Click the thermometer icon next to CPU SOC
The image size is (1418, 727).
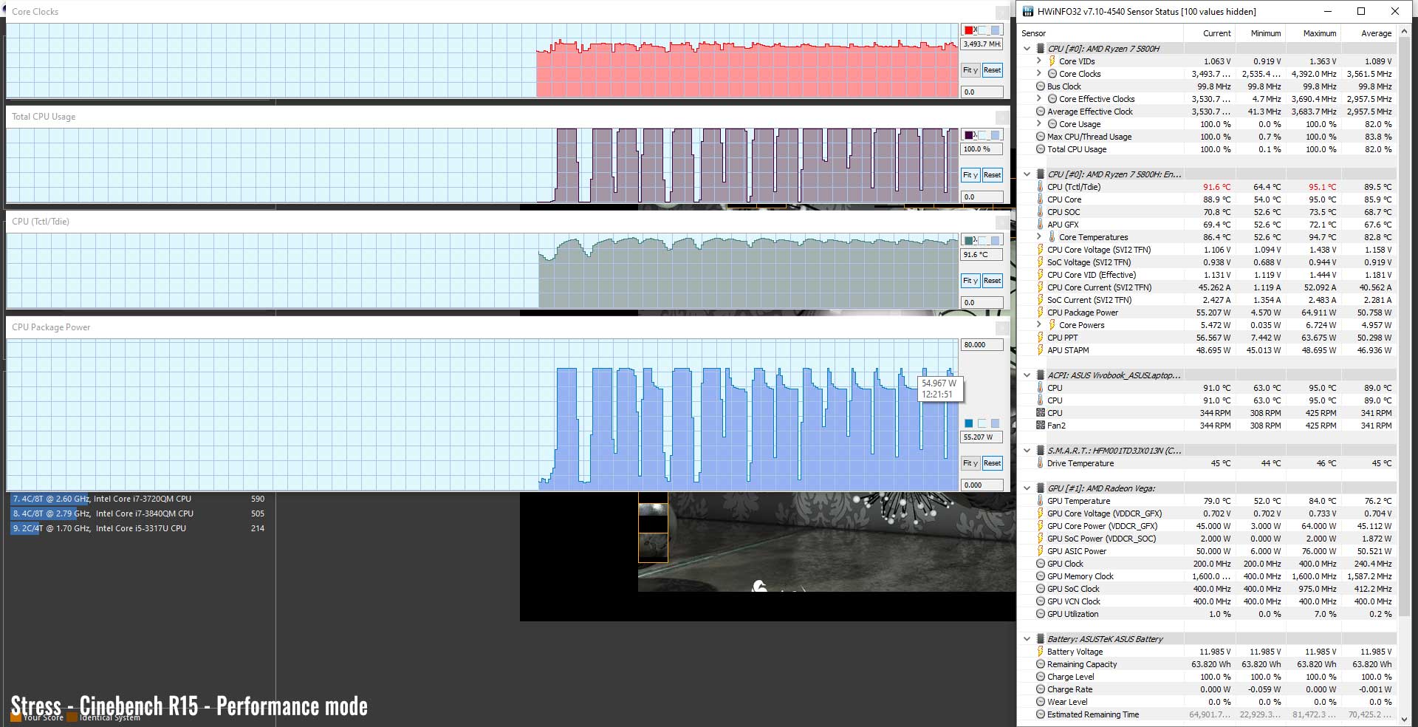click(x=1040, y=212)
